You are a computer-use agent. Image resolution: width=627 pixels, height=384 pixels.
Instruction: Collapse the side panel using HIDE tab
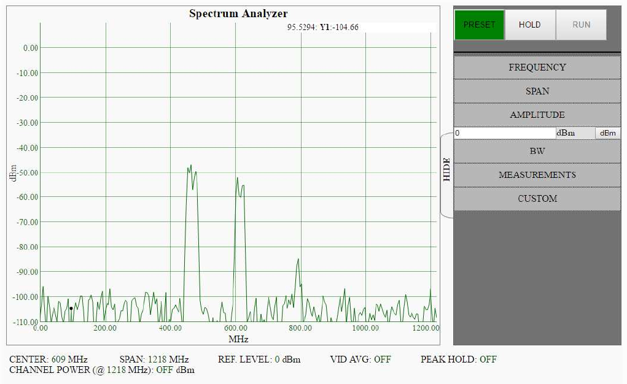(x=446, y=175)
